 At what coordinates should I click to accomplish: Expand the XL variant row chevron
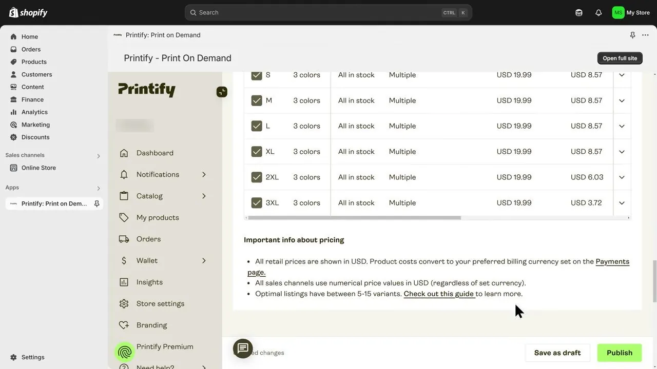coord(622,152)
